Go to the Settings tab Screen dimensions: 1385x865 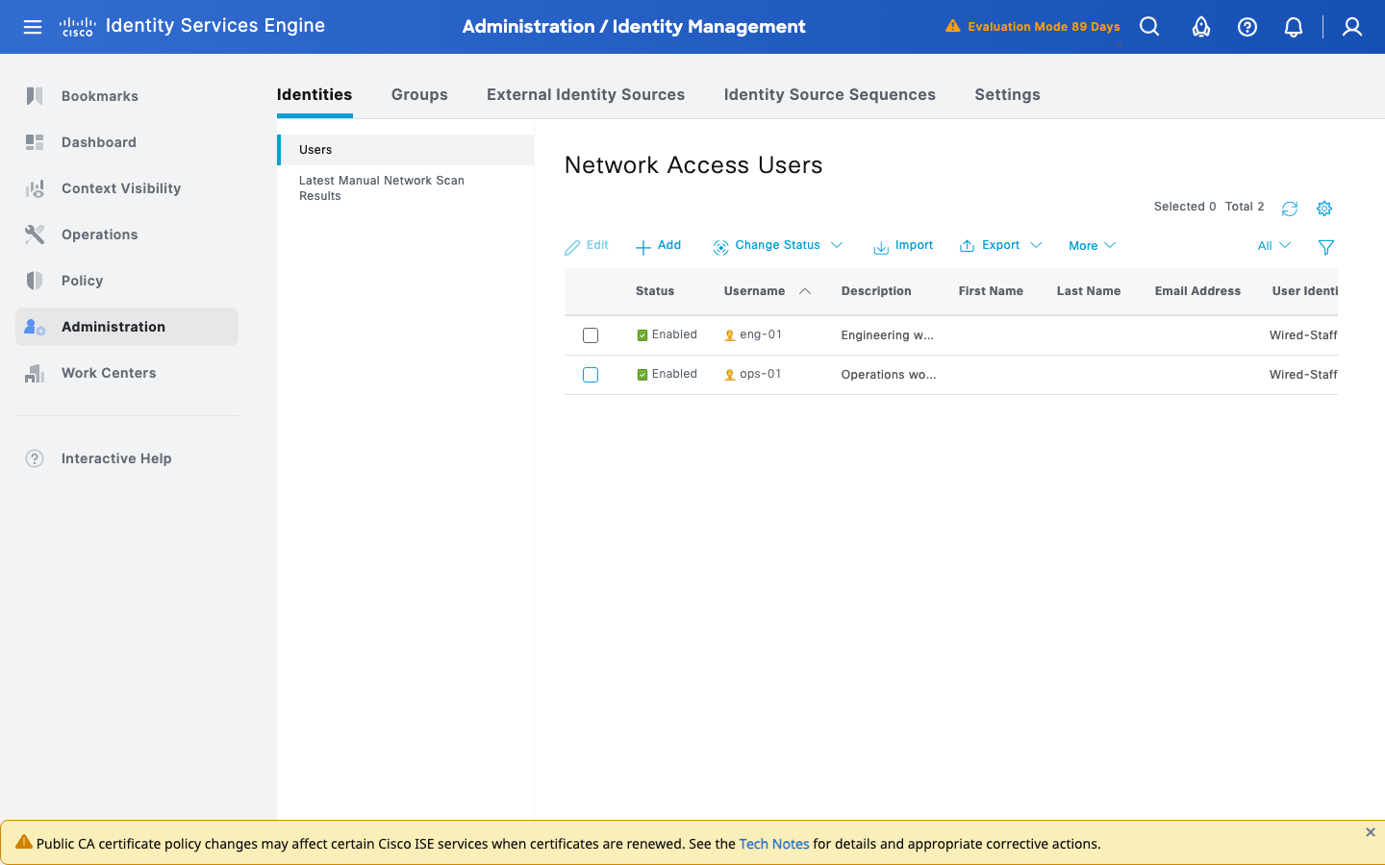pos(1007,94)
